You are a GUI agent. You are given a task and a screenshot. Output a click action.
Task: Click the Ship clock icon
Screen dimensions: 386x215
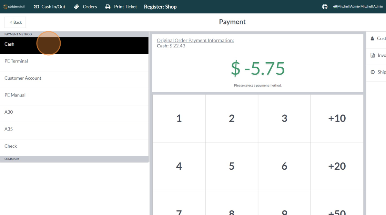(373, 72)
